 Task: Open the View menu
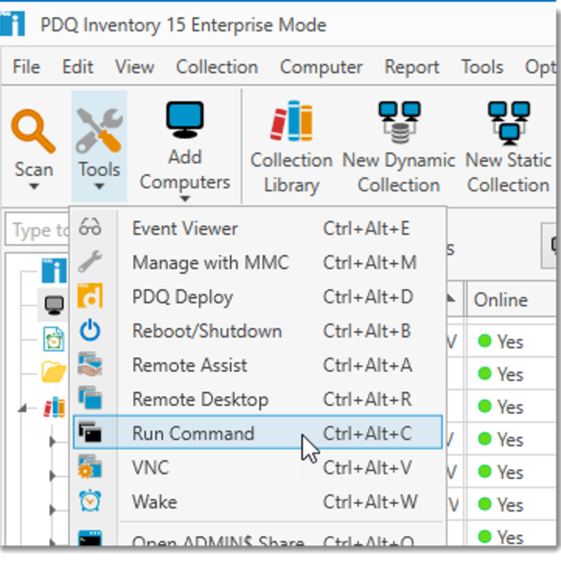[135, 67]
